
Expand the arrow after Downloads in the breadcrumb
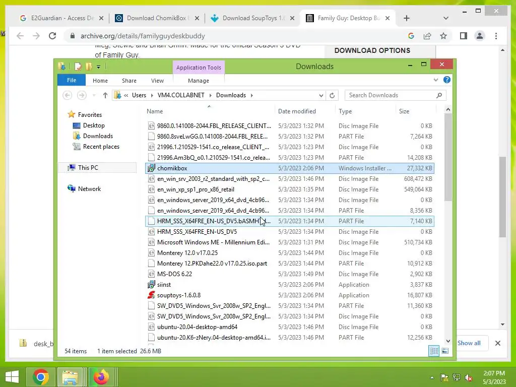click(x=252, y=95)
